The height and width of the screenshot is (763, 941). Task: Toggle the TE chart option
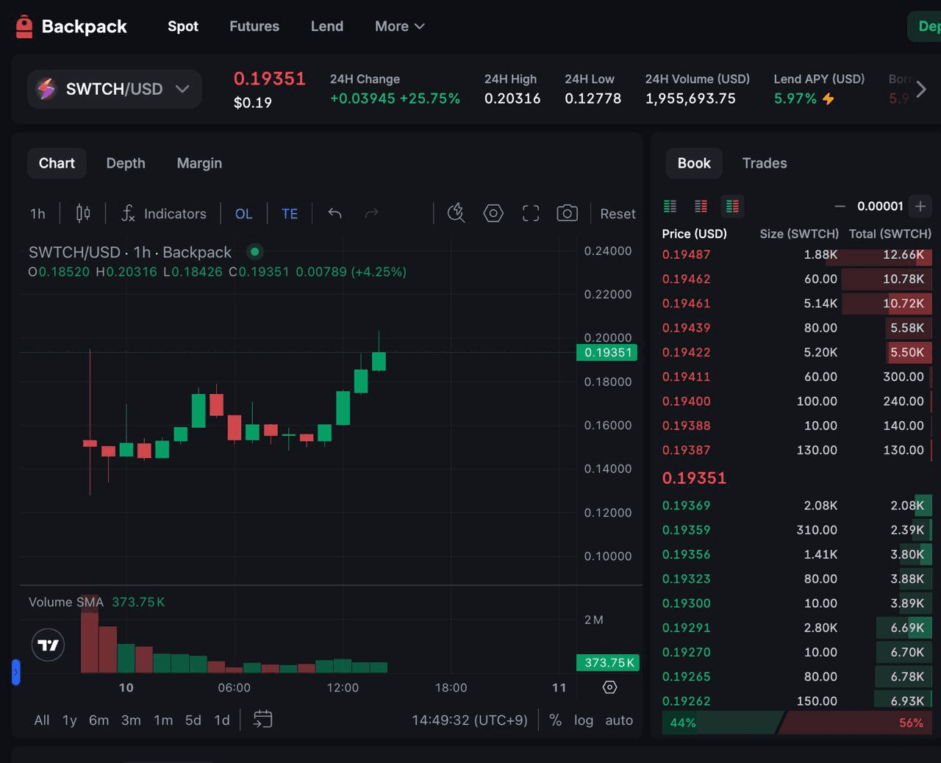290,214
